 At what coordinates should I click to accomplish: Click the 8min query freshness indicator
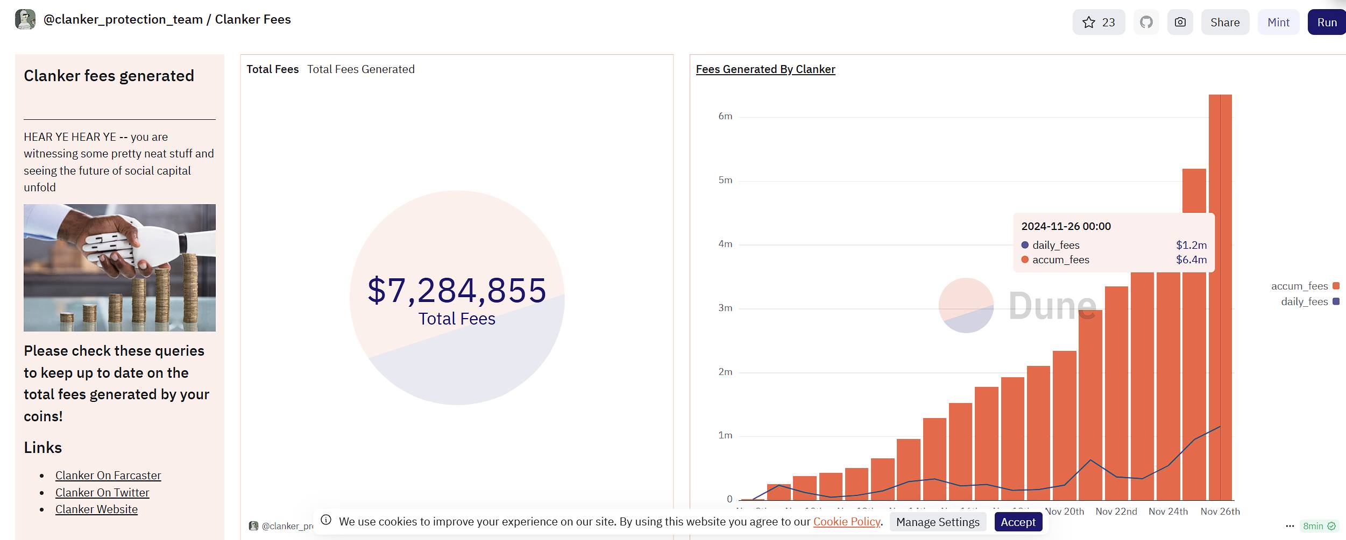1319,526
